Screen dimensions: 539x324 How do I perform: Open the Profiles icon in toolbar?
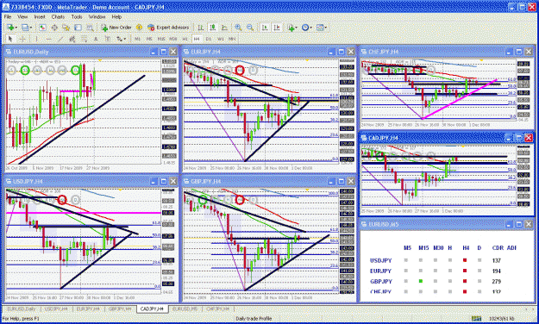pyautogui.click(x=25, y=28)
